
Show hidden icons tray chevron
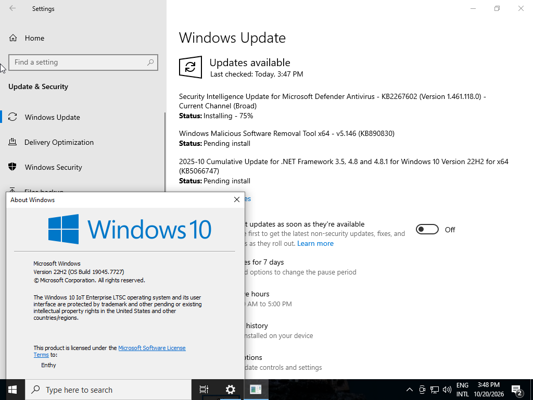[410, 390]
